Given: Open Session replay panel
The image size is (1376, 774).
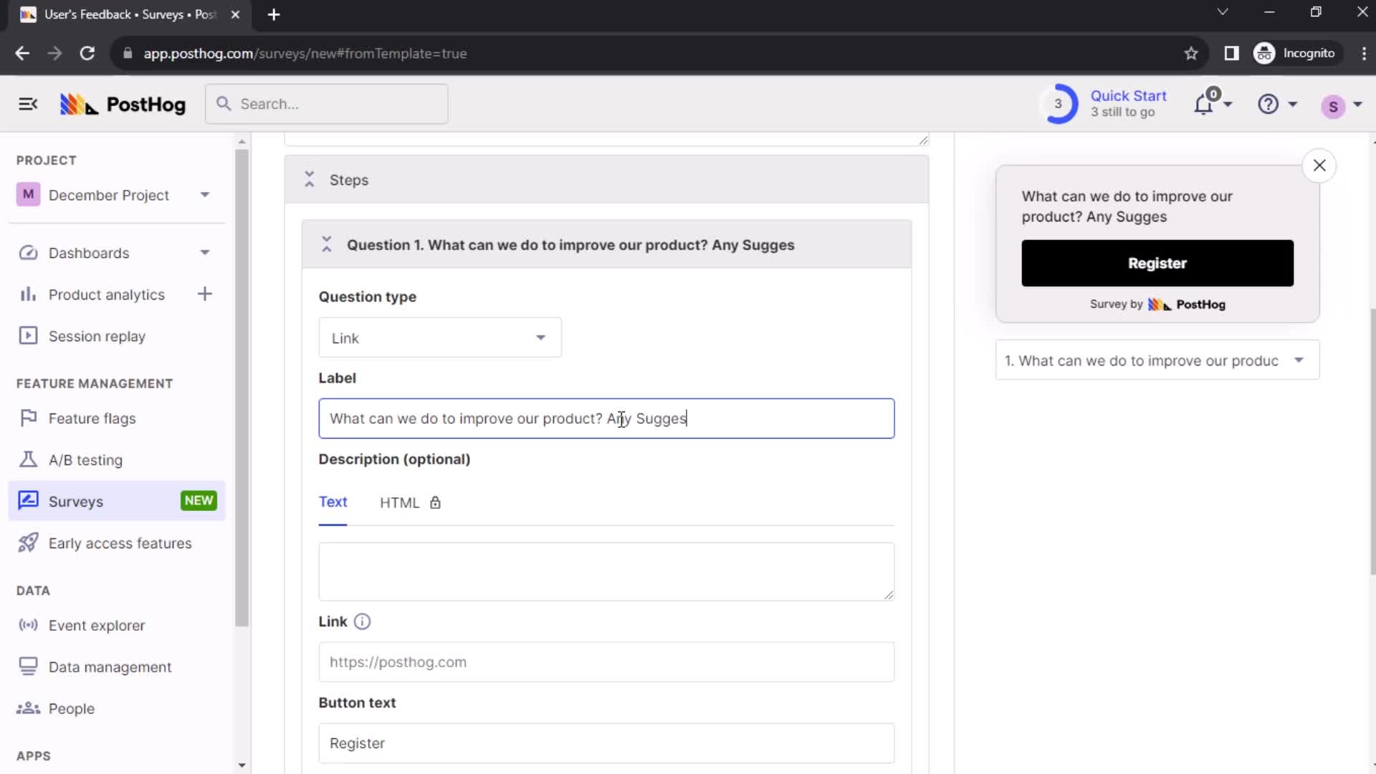Looking at the screenshot, I should coord(97,335).
